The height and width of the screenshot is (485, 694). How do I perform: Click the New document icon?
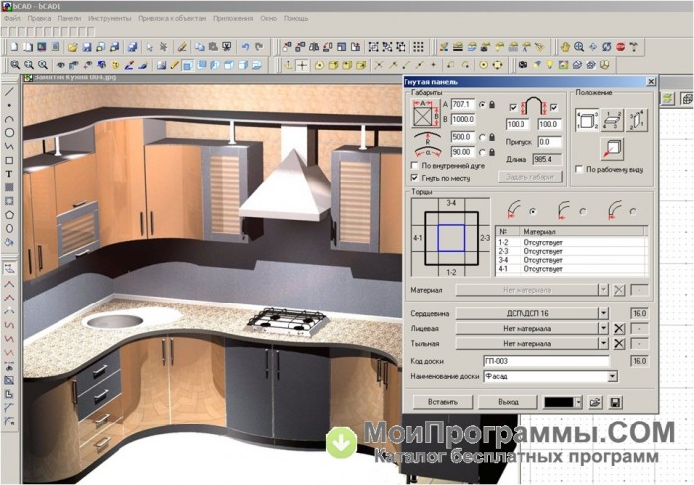pyautogui.click(x=14, y=47)
